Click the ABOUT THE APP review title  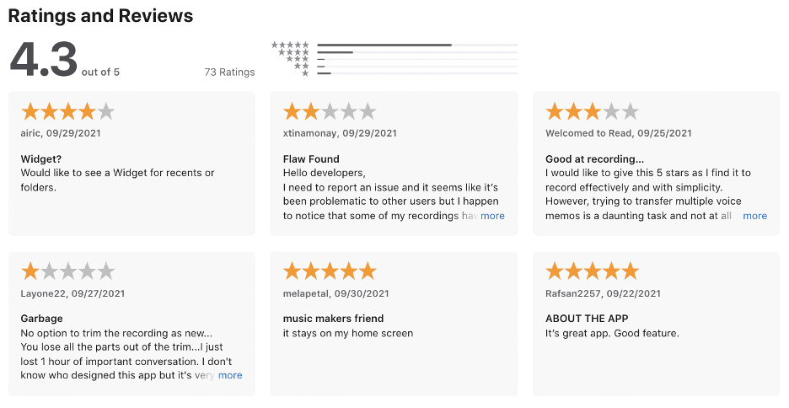coord(587,319)
